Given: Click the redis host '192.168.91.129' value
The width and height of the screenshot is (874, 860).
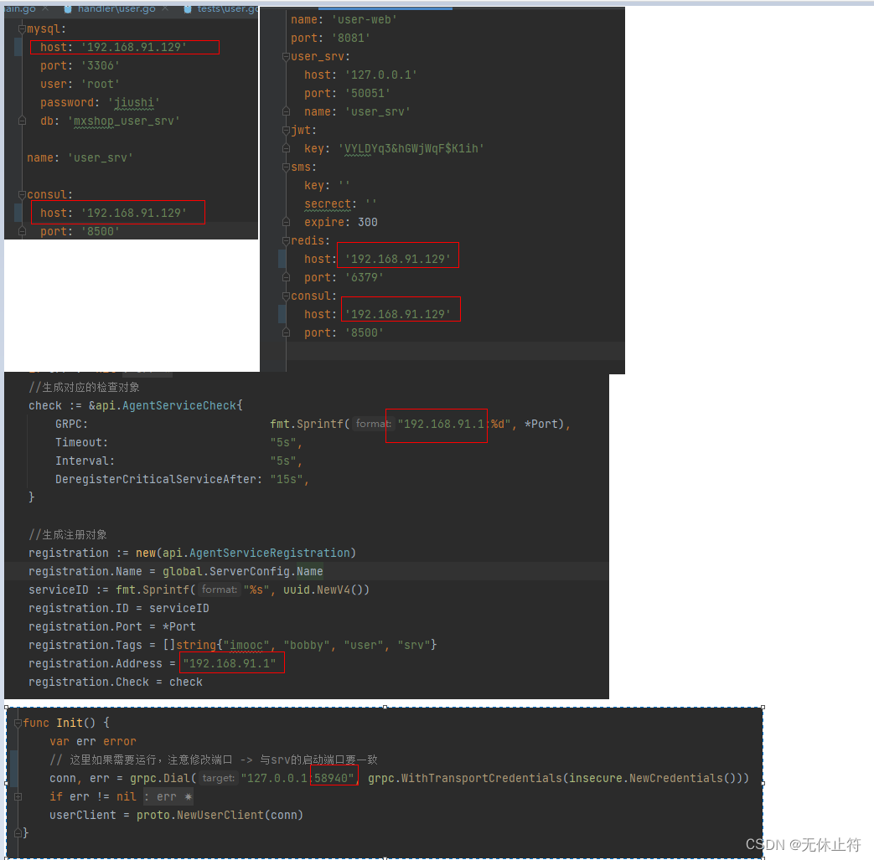Looking at the screenshot, I should coord(398,259).
